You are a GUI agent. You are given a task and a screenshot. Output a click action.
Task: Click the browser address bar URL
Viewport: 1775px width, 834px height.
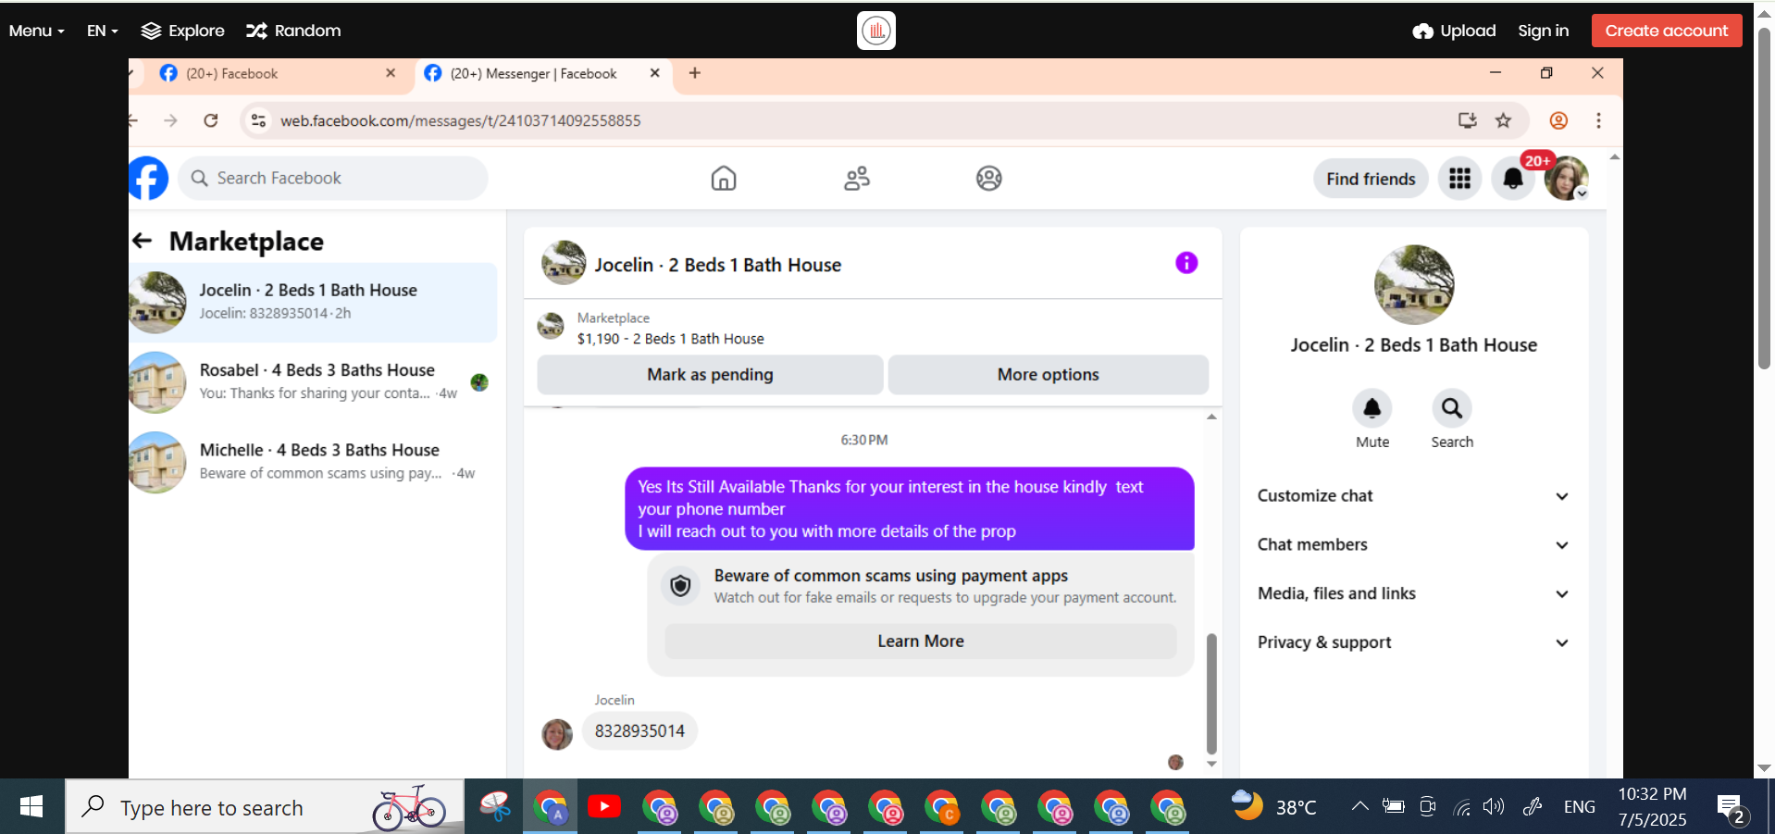pos(460,120)
